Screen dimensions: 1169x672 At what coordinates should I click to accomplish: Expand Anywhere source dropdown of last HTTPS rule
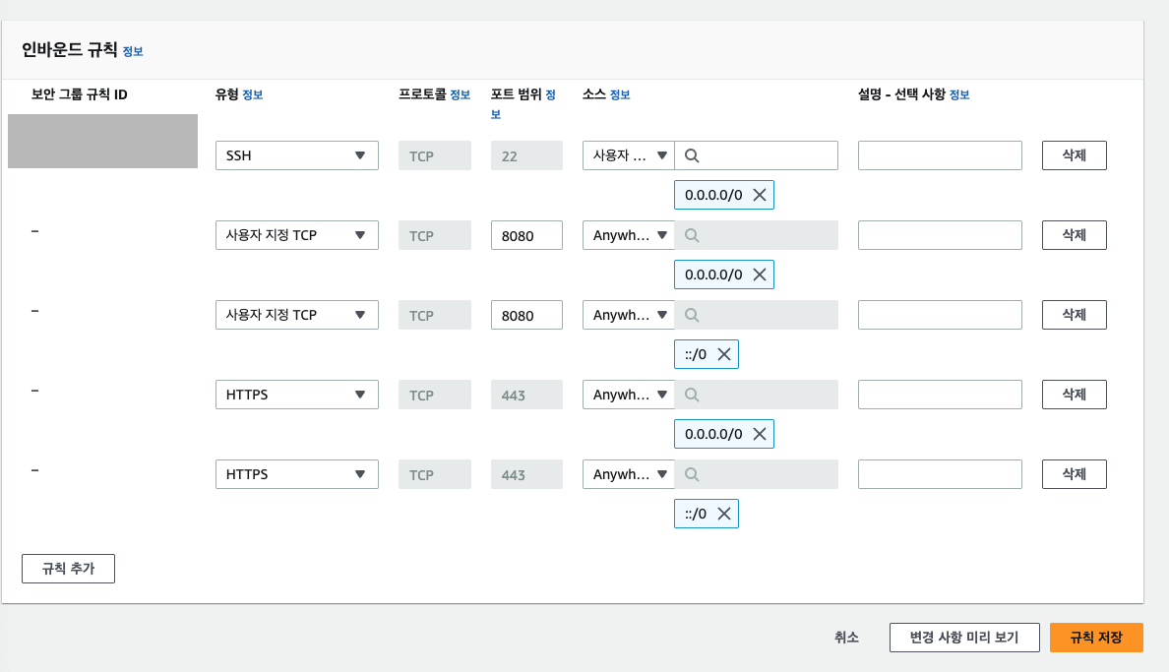(x=629, y=474)
